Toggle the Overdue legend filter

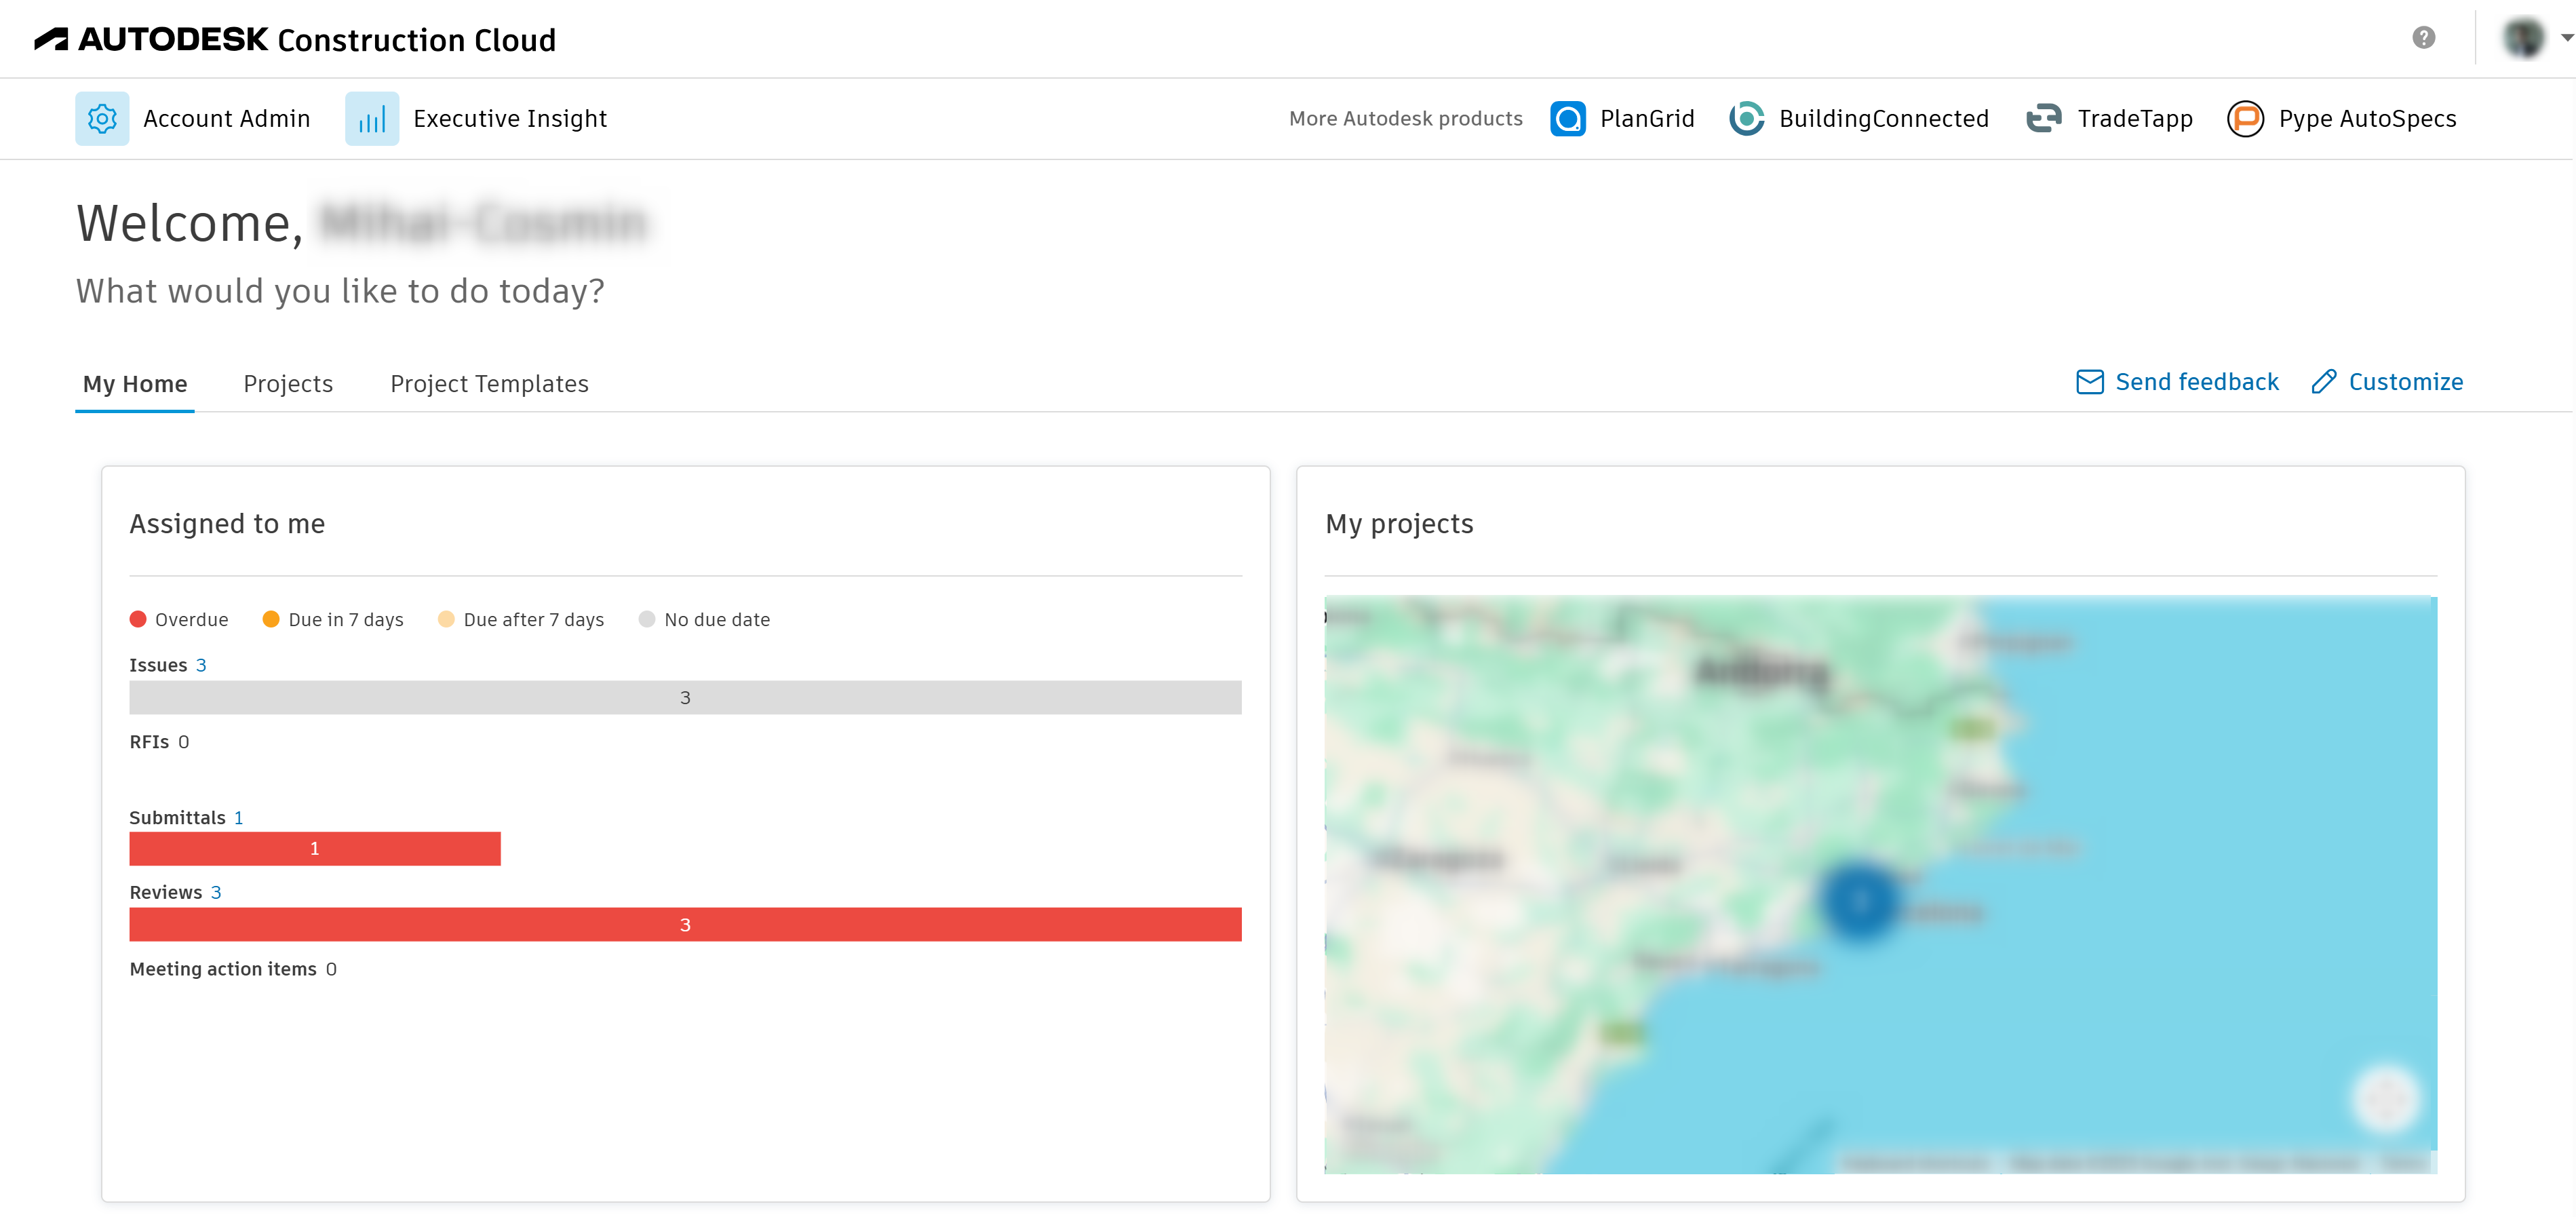(x=180, y=619)
